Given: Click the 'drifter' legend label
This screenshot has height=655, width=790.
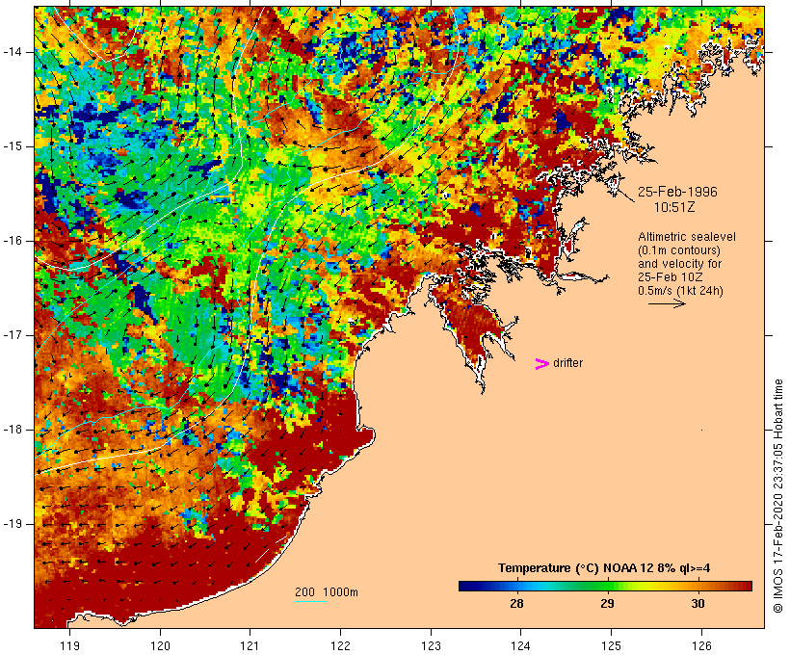Looking at the screenshot, I should click(567, 363).
